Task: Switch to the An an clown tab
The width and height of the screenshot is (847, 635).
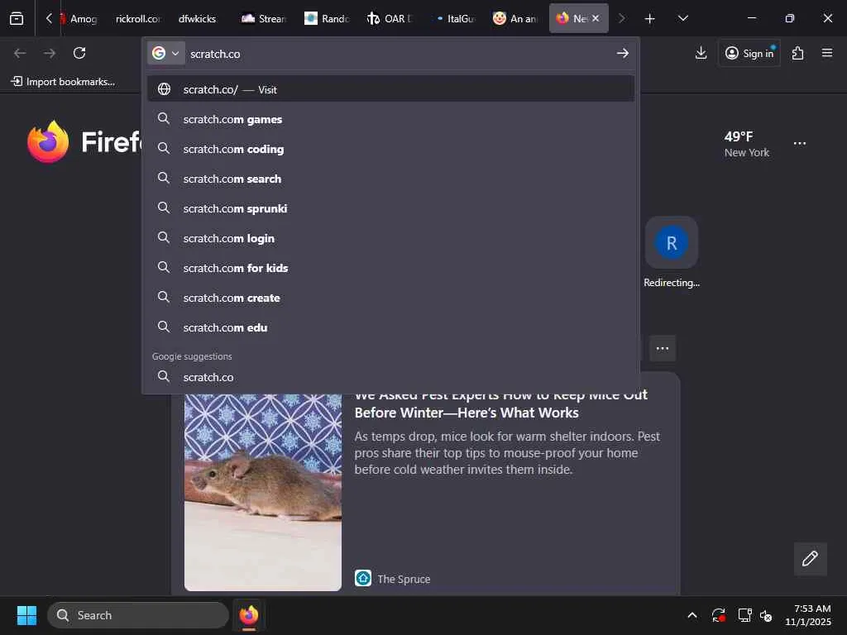Action: tap(515, 19)
